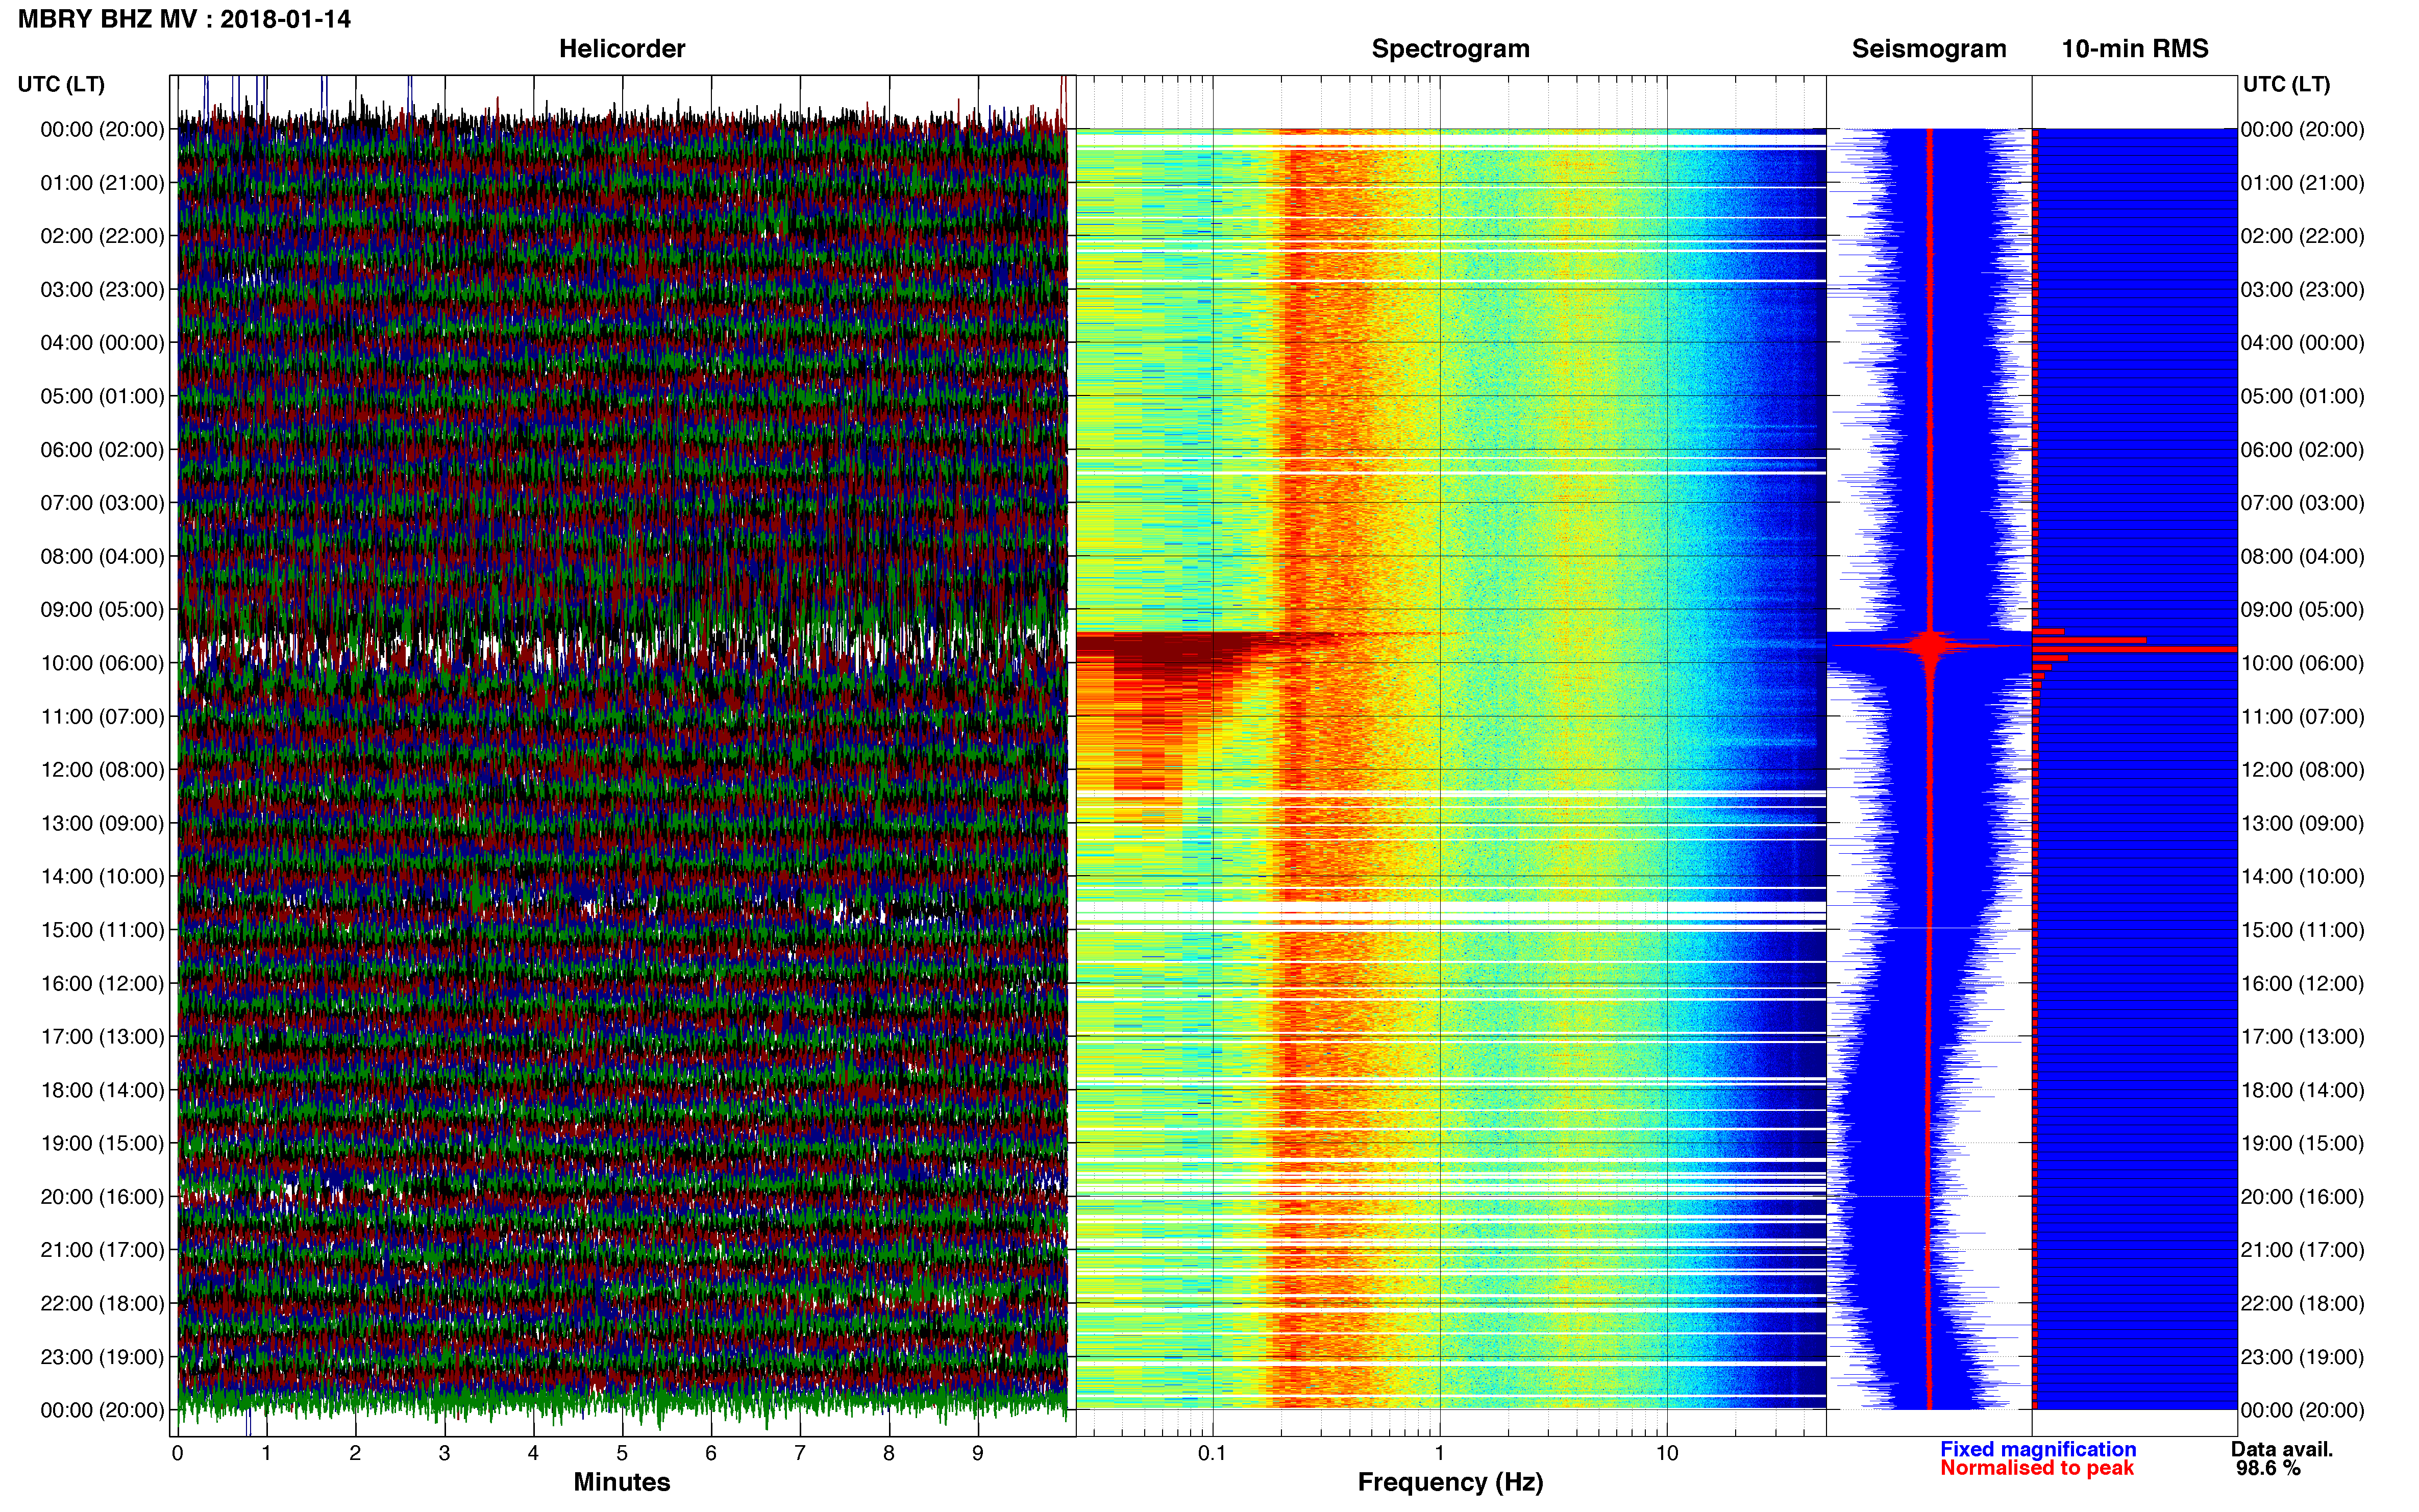
Task: Click left time label '16:00 (12:00)'
Action: (x=102, y=984)
